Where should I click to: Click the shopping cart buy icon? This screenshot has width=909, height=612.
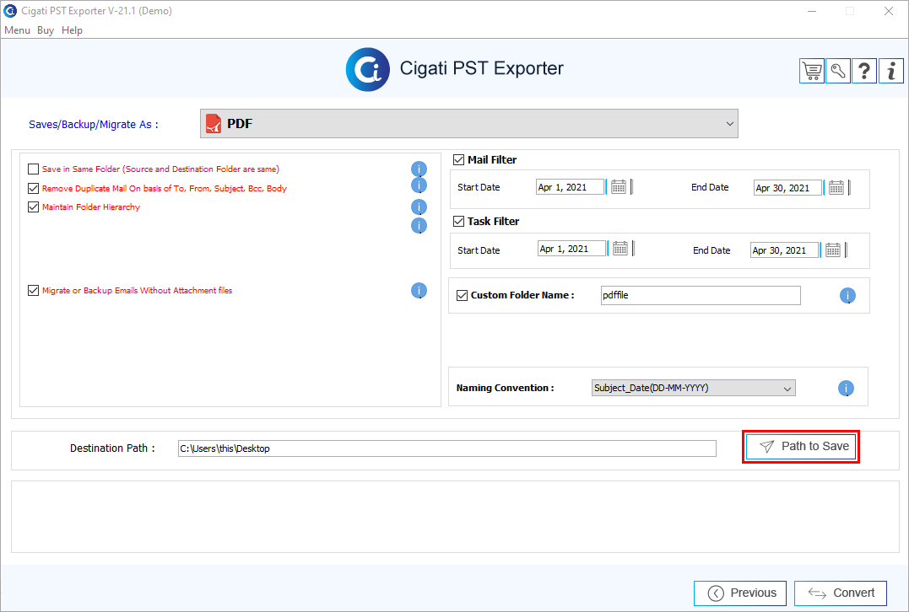(812, 71)
